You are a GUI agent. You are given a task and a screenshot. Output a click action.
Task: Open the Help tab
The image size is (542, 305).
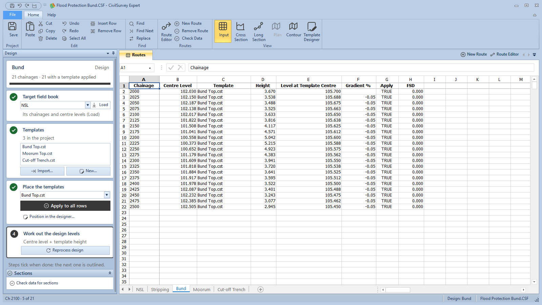click(51, 15)
